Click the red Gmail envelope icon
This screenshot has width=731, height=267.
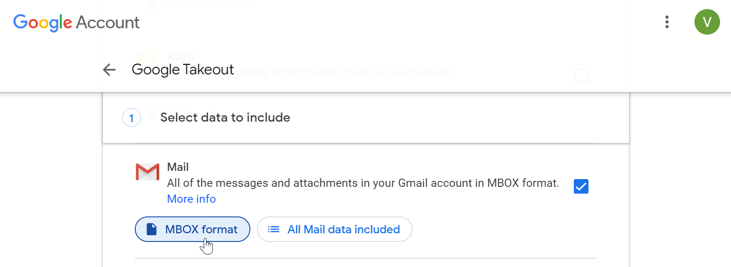click(x=148, y=172)
